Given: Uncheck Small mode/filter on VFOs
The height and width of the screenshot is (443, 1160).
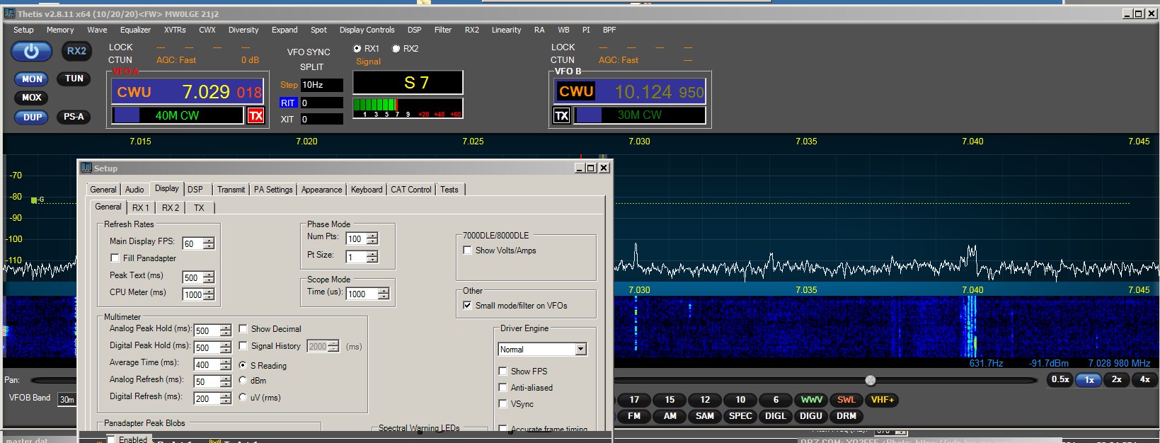Looking at the screenshot, I should coord(467,306).
